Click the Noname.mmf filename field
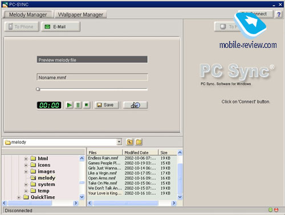285x215 pixels. (x=92, y=78)
